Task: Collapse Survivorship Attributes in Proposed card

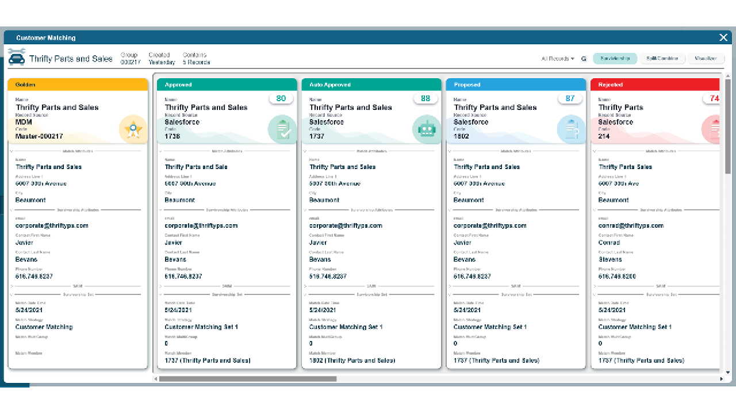Action: [x=450, y=210]
